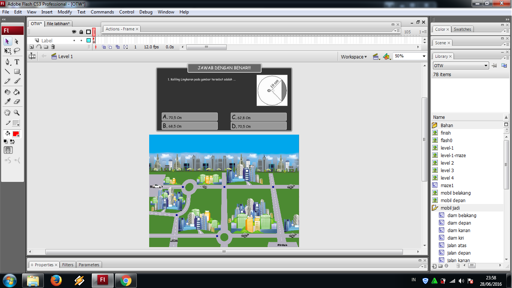Viewport: 512px width, 288px height.
Task: Click frame 1 in timeline header
Action: (94, 32)
